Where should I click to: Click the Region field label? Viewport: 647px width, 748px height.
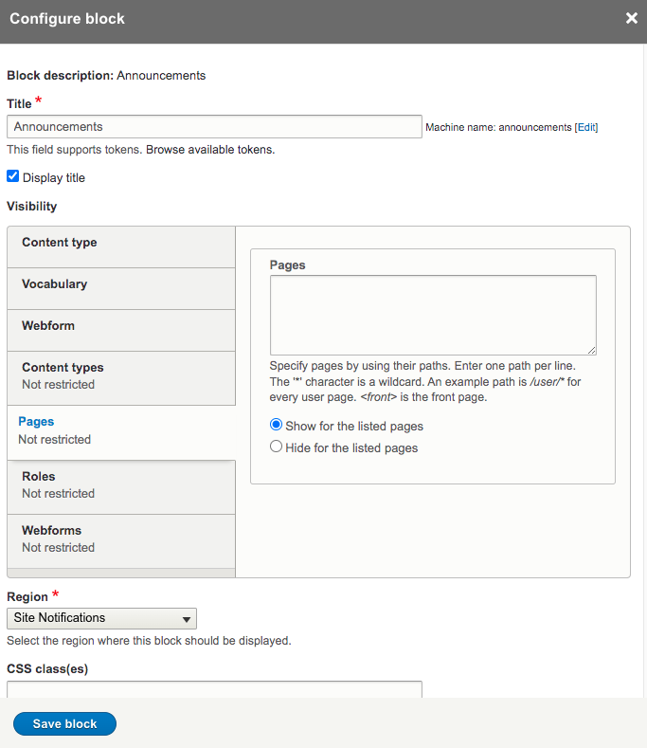(27, 597)
